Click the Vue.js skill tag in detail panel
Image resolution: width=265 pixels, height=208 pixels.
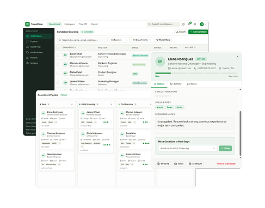pos(159,107)
